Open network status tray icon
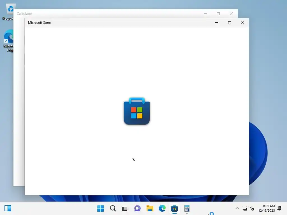 [x=245, y=208]
